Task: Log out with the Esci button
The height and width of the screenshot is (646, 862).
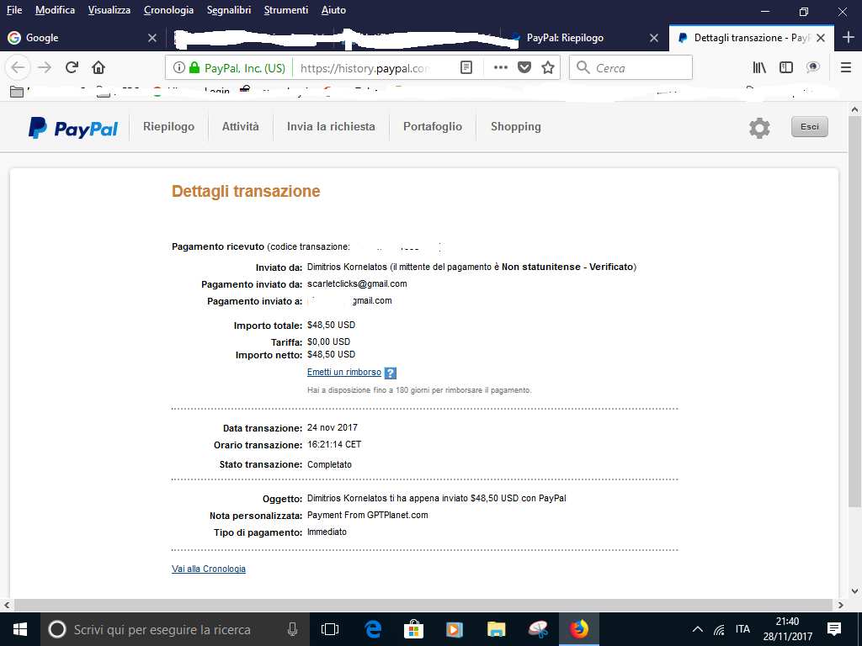Action: [x=809, y=127]
